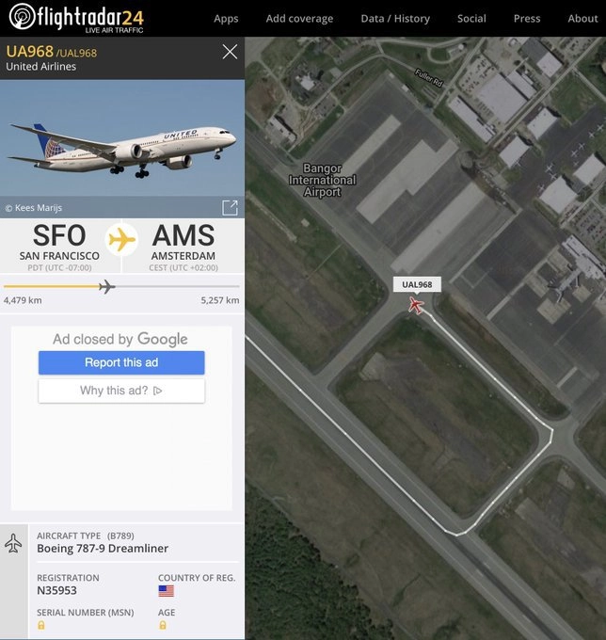Click the UAL968 callsign label on map
This screenshot has height=640, width=606.
click(417, 284)
